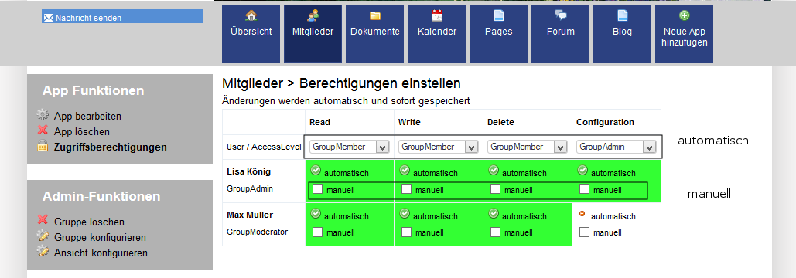Image resolution: width=796 pixels, height=278 pixels.
Task: Open the Read access level dropdown
Action: 350,147
